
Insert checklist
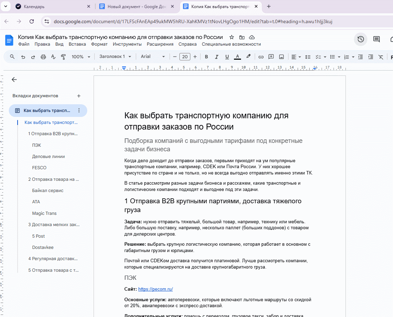coord(318,57)
